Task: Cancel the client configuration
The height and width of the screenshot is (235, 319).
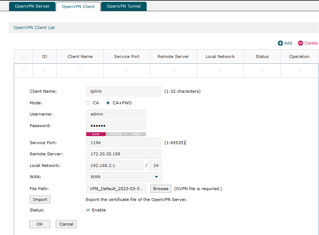Action: [66, 224]
